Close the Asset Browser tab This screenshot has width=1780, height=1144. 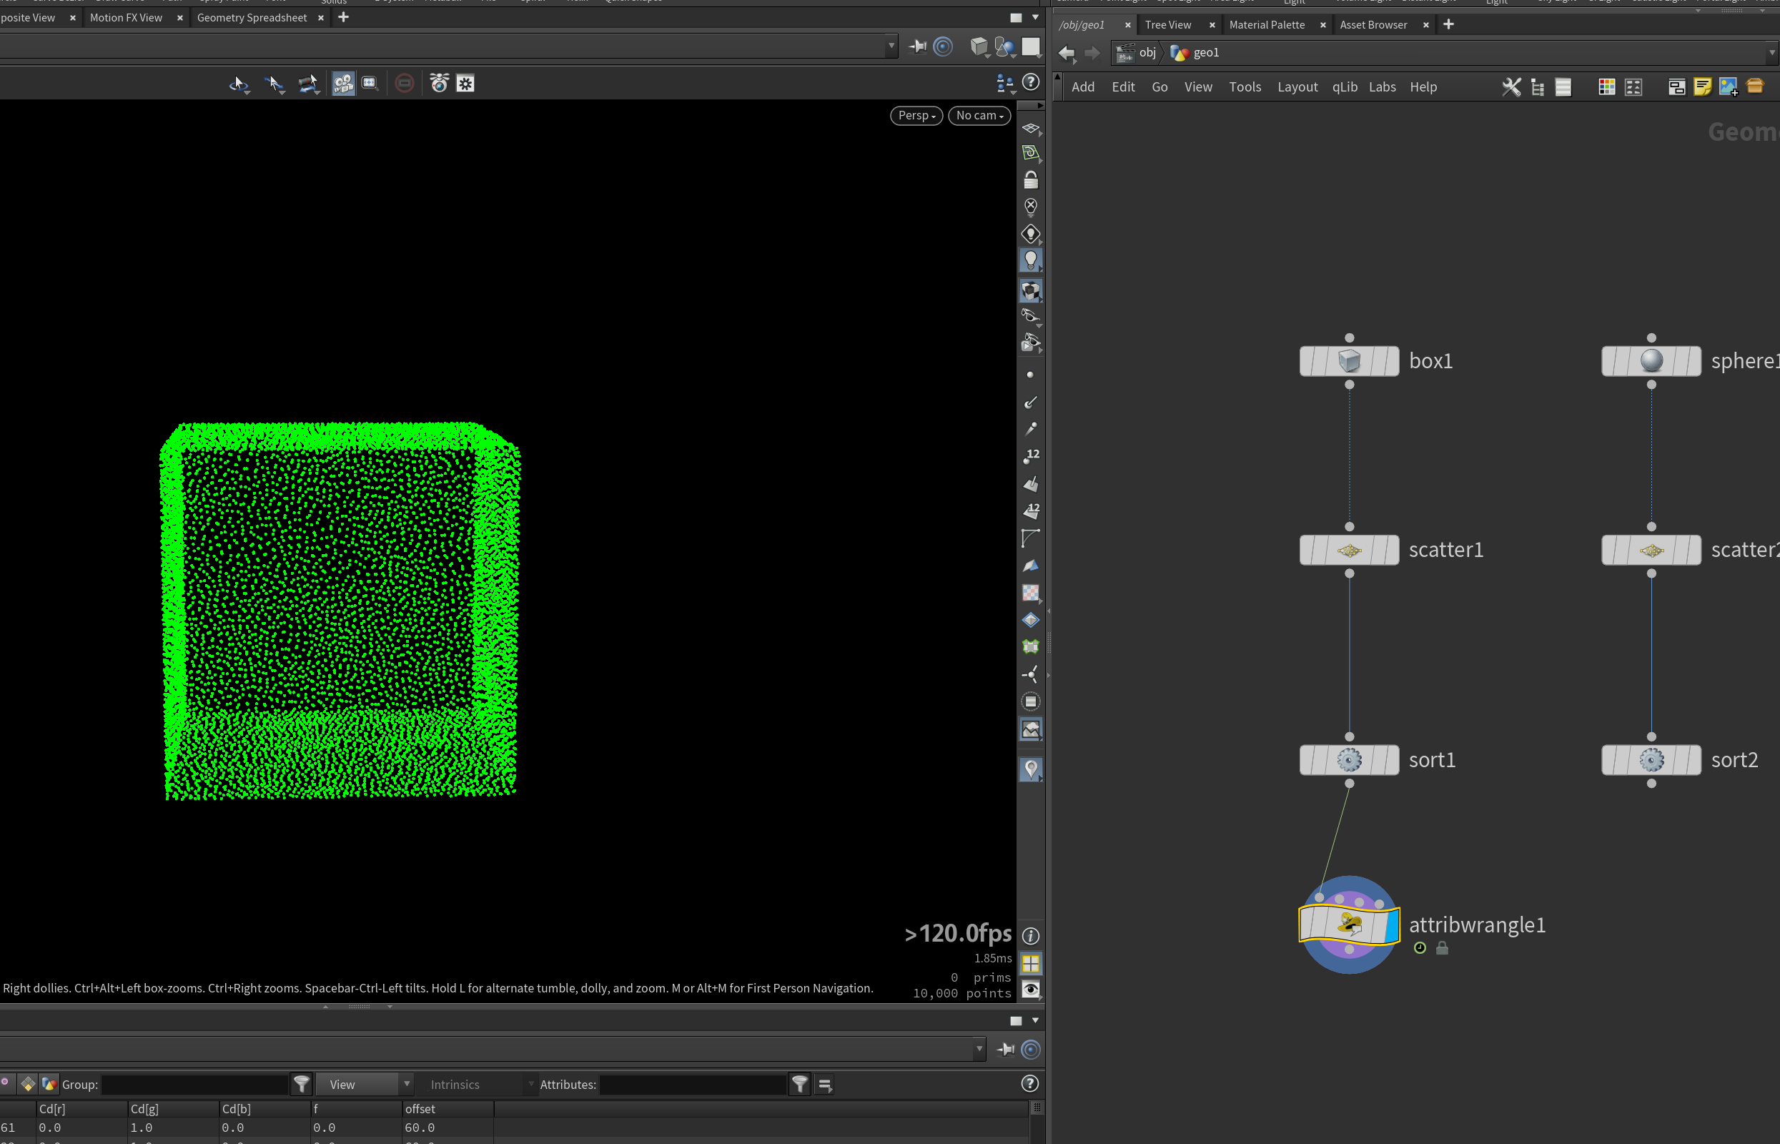click(1425, 25)
